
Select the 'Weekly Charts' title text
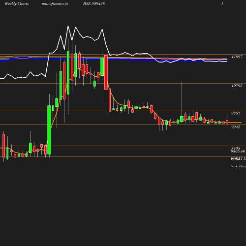(x=17, y=4)
